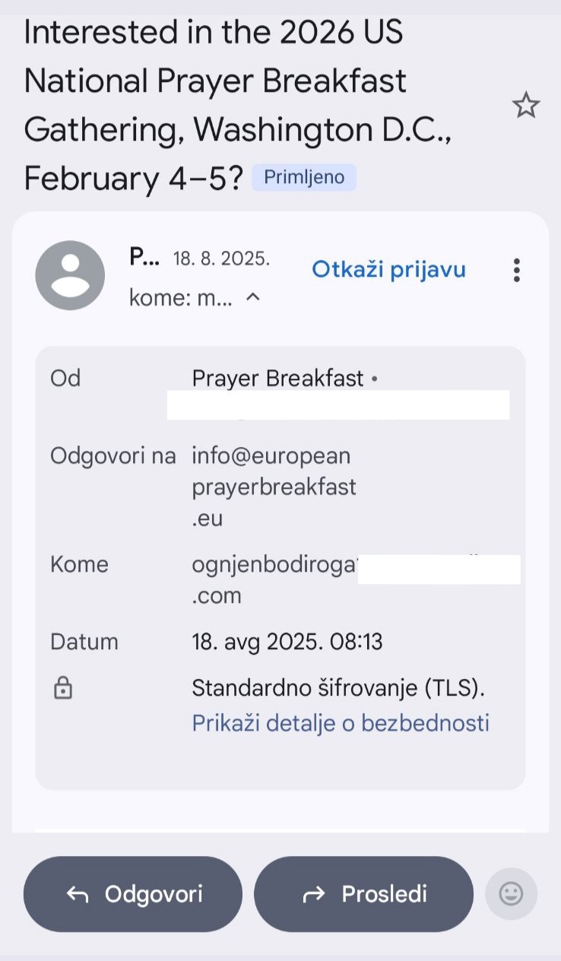Open "Prikaži detalje o bezbednosti" link

click(x=340, y=722)
